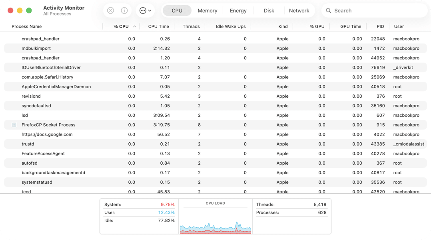431x240 pixels.
Task: Select the https://docs.google.com process
Action: click(215, 134)
